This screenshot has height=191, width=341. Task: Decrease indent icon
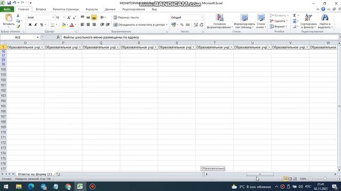pos(102,25)
